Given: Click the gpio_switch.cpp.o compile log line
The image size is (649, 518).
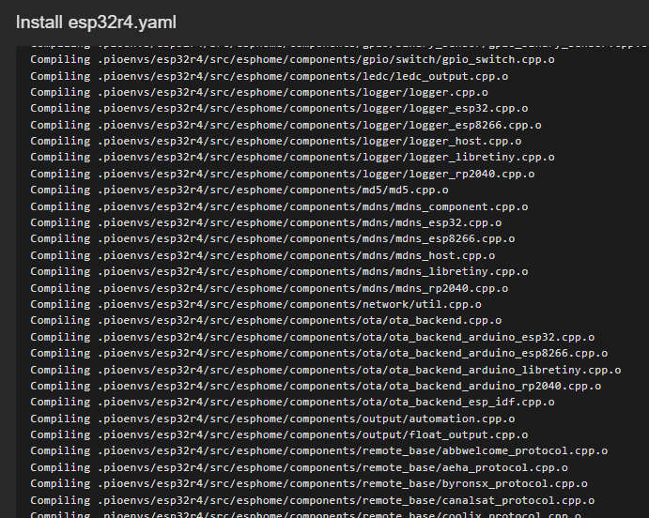Looking at the screenshot, I should [292, 59].
